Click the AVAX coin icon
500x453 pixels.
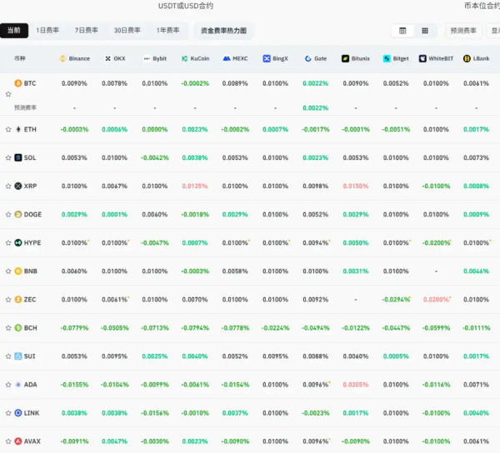click(x=18, y=441)
